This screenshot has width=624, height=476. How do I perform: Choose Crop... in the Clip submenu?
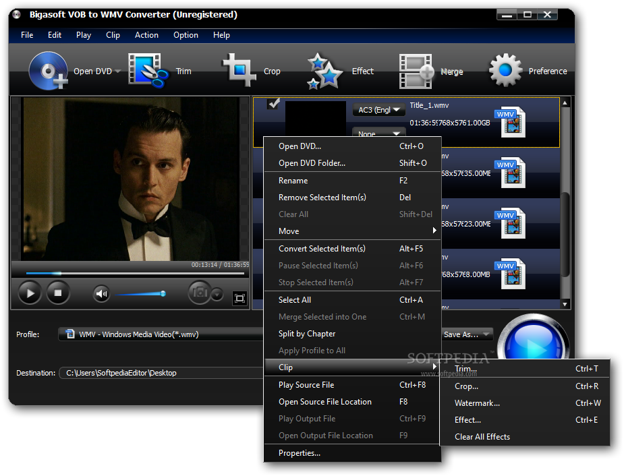tap(525, 386)
